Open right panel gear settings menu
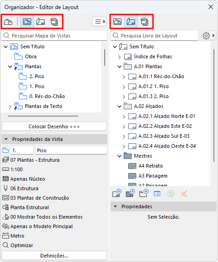 coord(209,35)
